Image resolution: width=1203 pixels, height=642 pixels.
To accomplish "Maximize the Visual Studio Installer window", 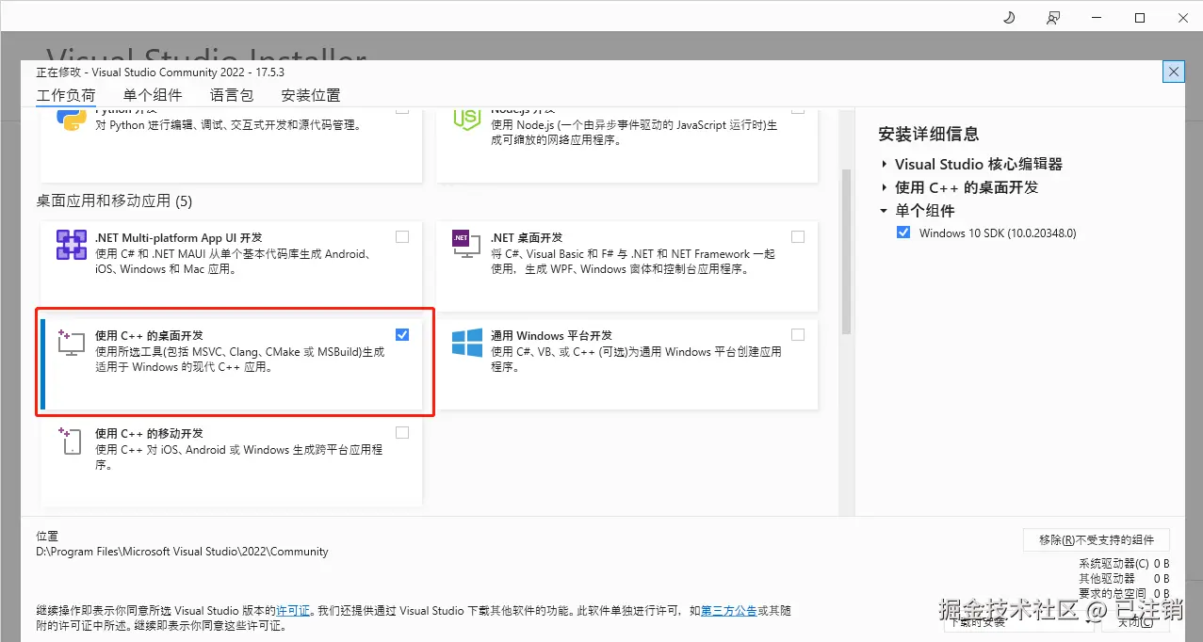I will [x=1139, y=17].
